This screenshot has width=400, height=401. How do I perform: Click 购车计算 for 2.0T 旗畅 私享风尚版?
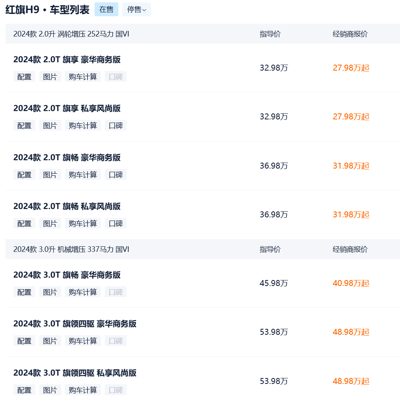tap(83, 224)
